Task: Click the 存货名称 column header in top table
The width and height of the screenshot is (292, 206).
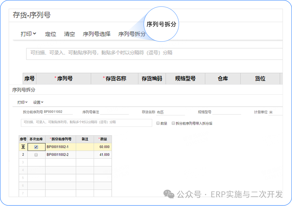Action: [114, 78]
